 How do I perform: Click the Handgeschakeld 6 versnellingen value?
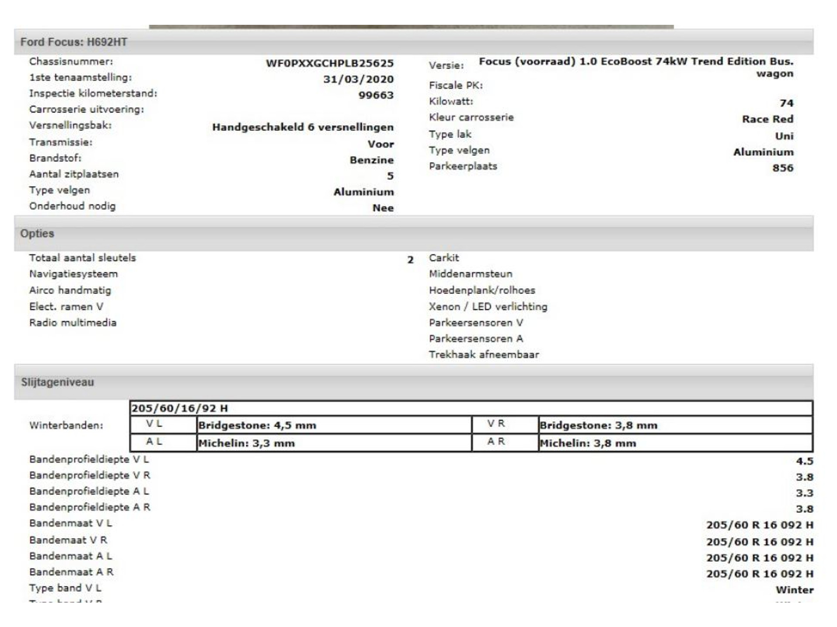coord(303,127)
